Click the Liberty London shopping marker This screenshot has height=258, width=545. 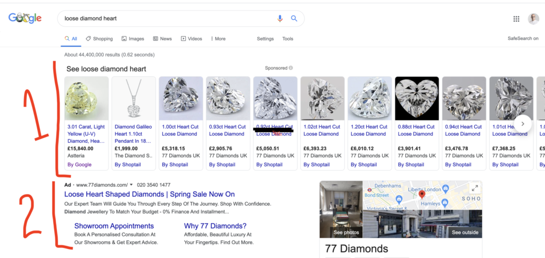(x=447, y=189)
